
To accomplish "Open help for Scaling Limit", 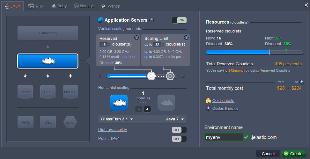I will click(186, 38).
